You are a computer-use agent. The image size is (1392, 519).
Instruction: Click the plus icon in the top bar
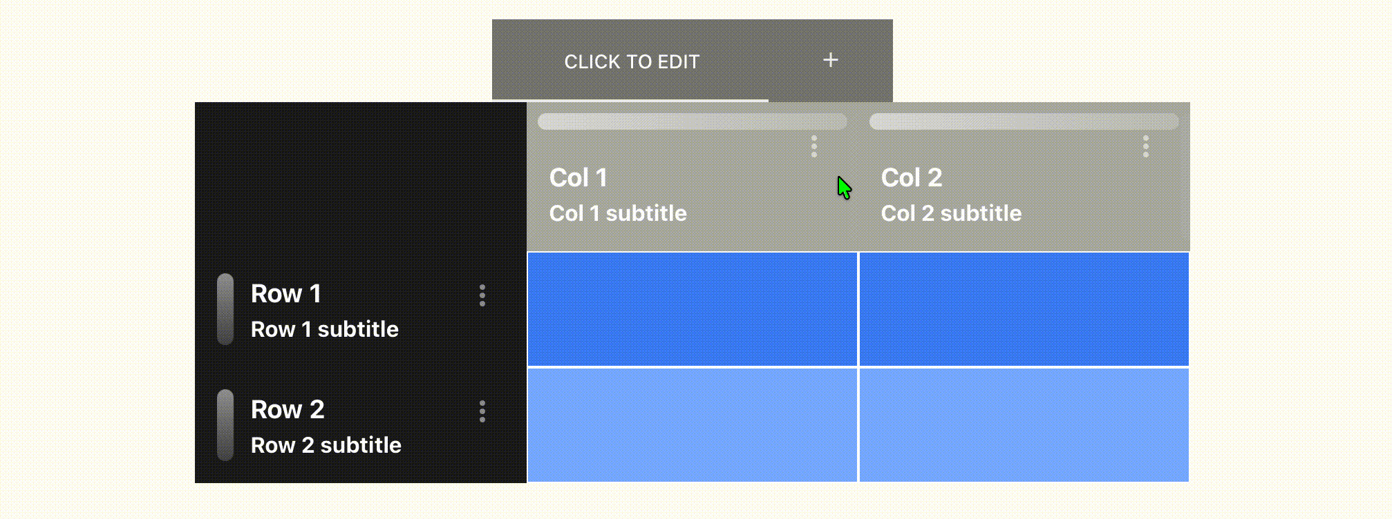[830, 60]
